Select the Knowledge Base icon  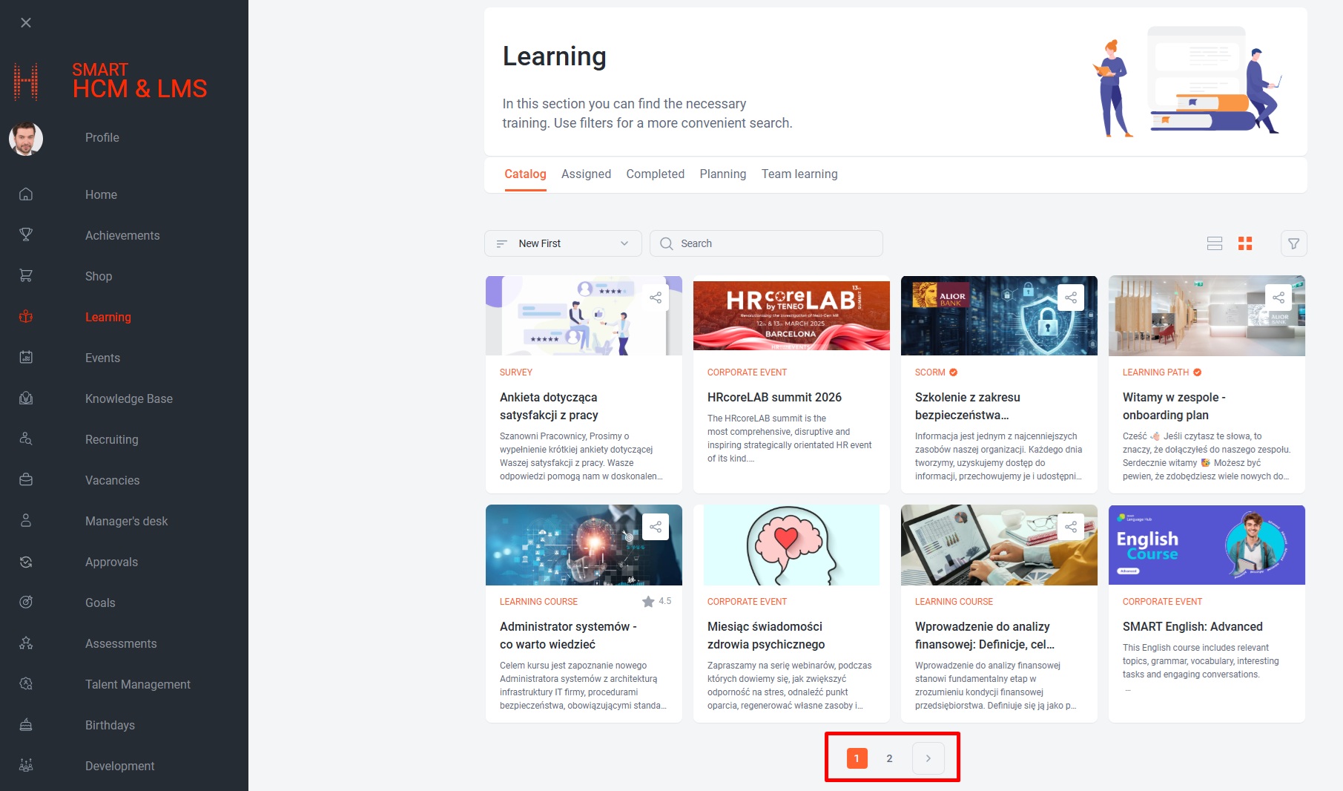tap(26, 398)
